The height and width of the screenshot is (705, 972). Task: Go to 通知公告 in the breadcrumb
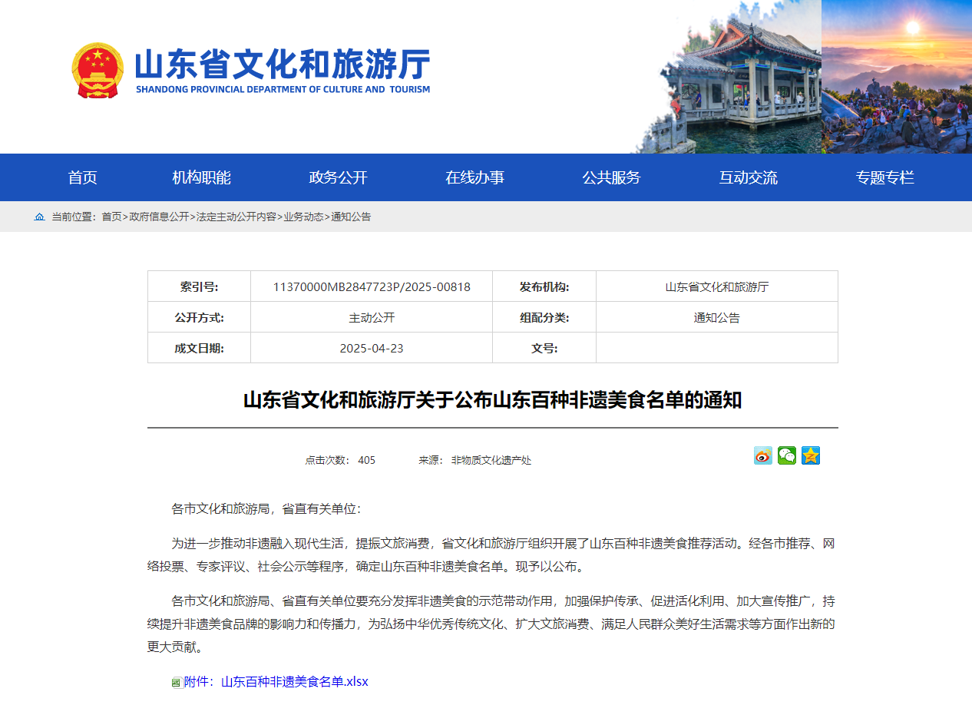tap(351, 217)
